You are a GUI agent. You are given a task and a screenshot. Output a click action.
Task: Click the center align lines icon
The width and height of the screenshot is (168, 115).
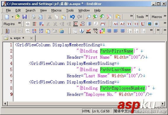(123, 31)
